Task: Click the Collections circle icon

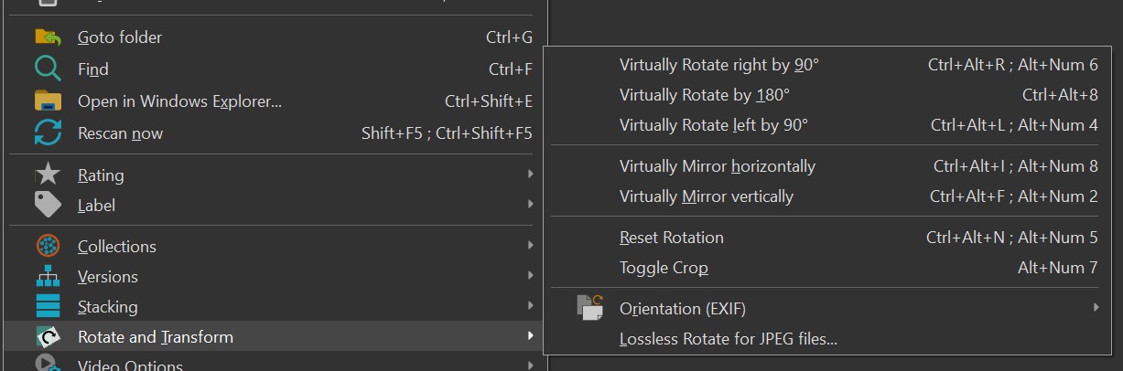Action: 48,246
